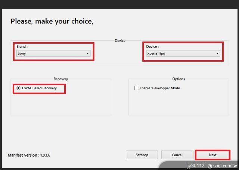Click the 'Device :' field label
The width and height of the screenshot is (239, 170).
pyautogui.click(x=152, y=47)
